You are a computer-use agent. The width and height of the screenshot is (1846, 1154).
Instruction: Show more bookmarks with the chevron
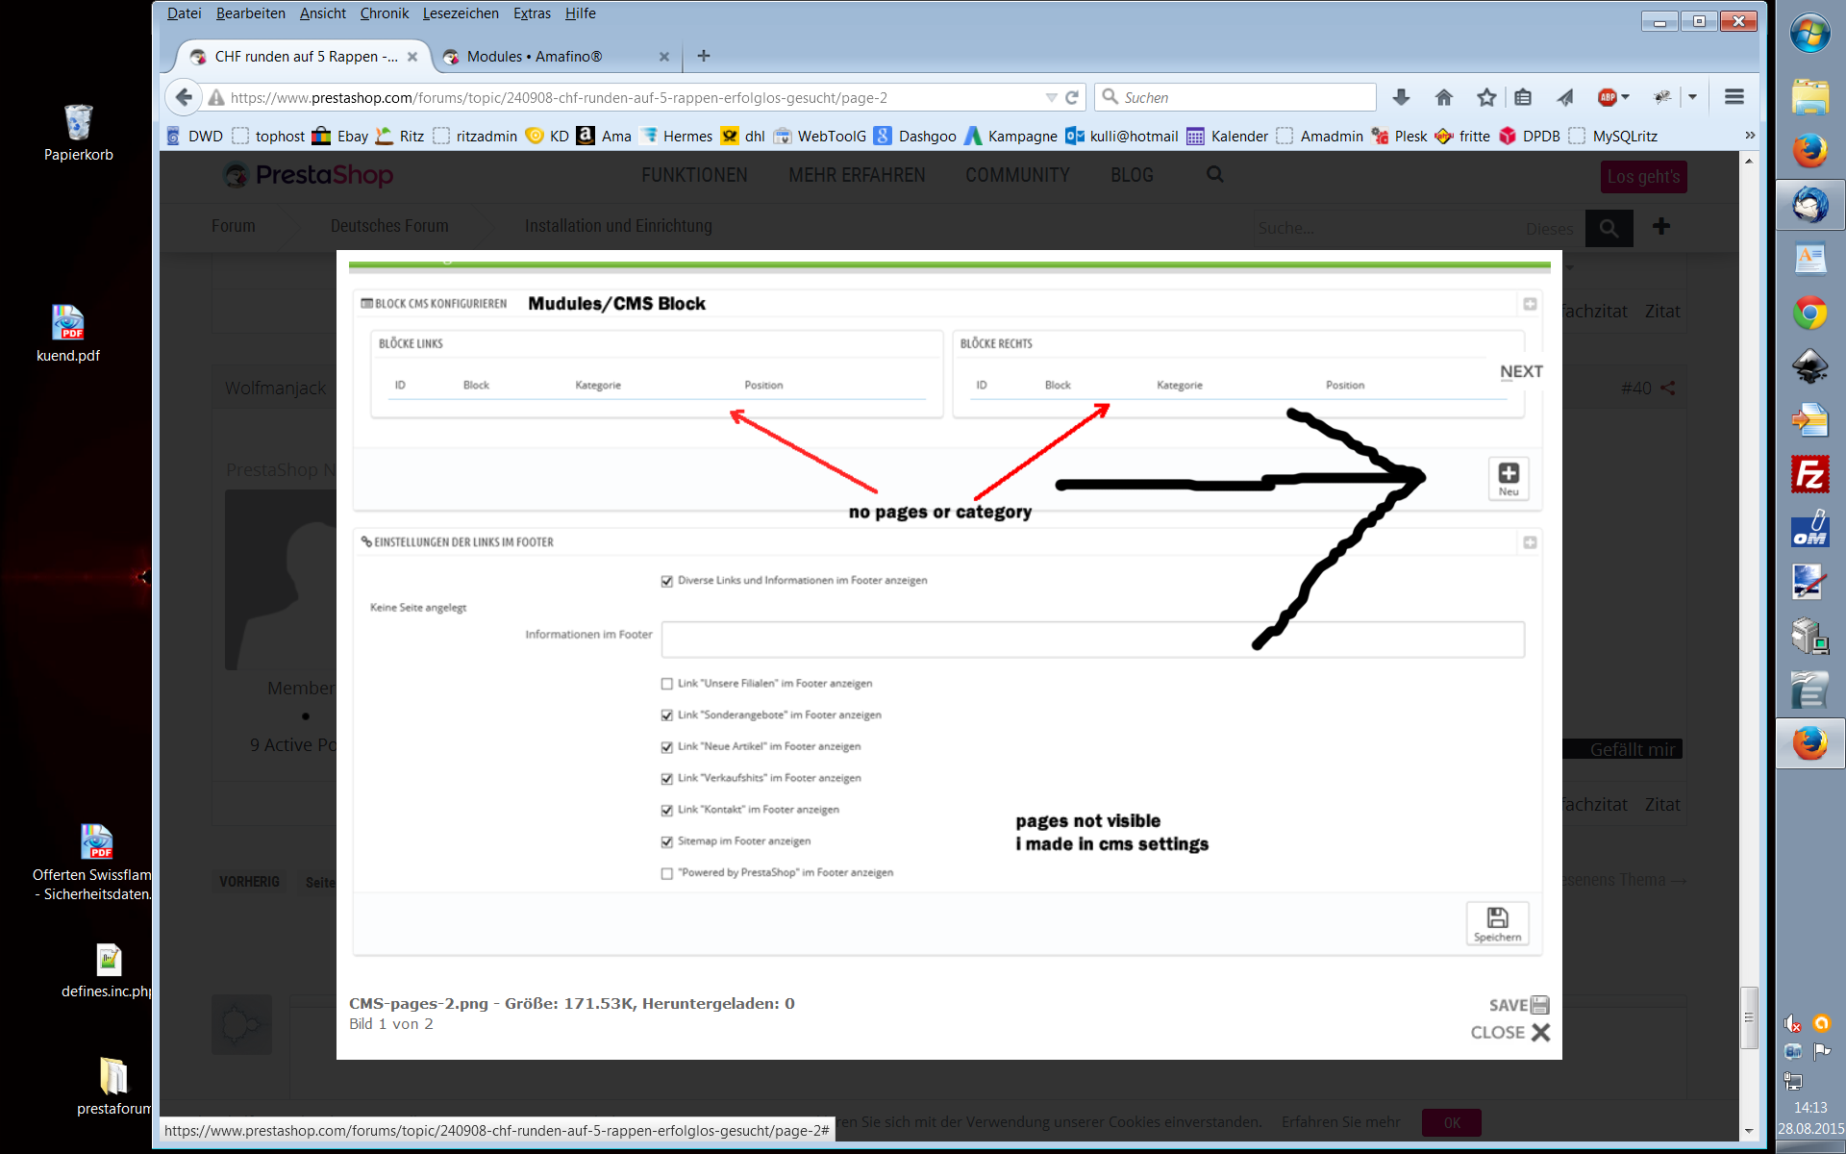[x=1750, y=136]
